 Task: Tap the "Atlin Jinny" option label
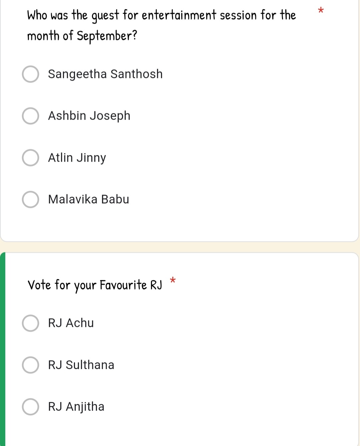coord(77,158)
